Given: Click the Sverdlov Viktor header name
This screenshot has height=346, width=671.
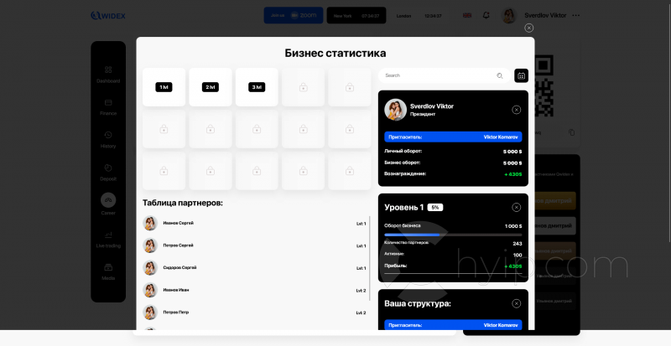Looking at the screenshot, I should tap(545, 15).
